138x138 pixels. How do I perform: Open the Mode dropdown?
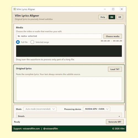pos(40,109)
